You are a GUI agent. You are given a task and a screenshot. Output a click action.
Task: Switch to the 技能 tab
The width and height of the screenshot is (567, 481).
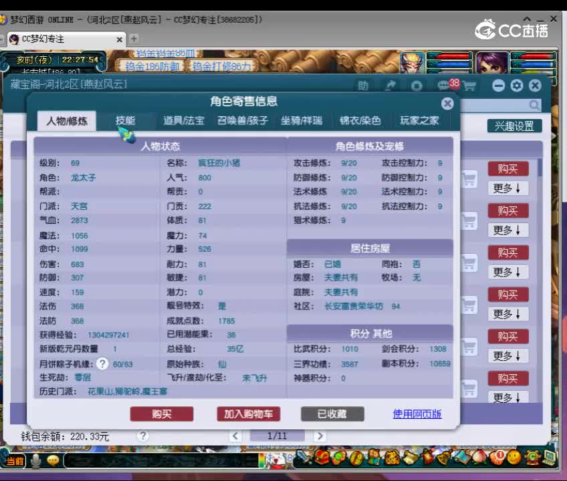[125, 120]
